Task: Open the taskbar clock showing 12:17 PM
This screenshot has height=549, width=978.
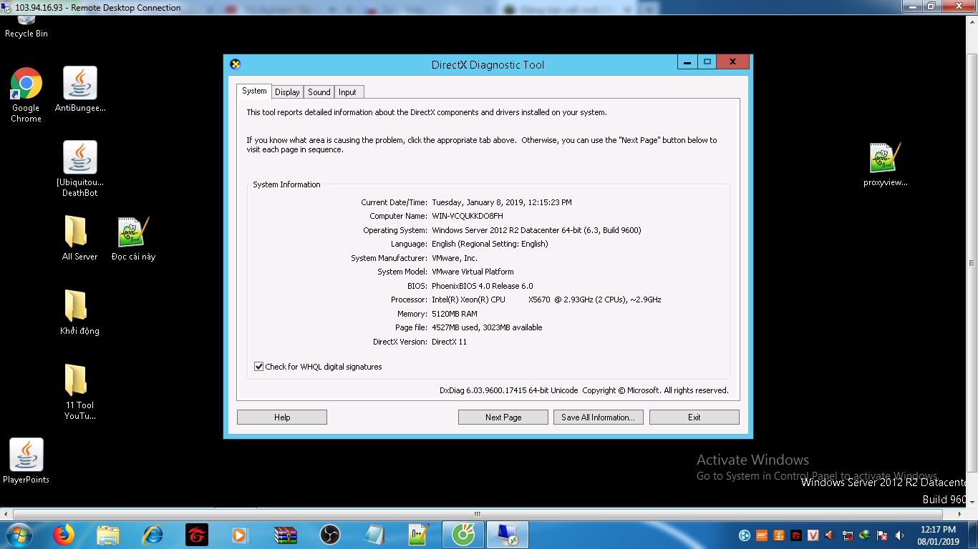Action: point(939,535)
